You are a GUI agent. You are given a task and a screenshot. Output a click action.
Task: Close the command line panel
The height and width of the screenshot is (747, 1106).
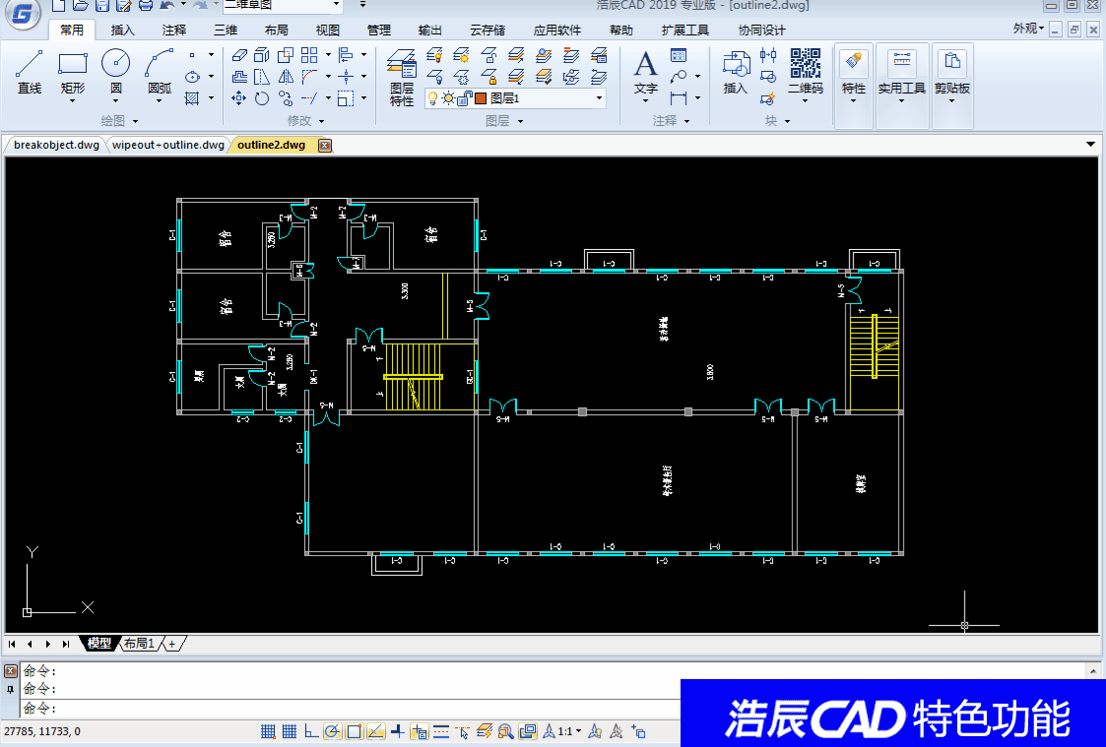11,671
